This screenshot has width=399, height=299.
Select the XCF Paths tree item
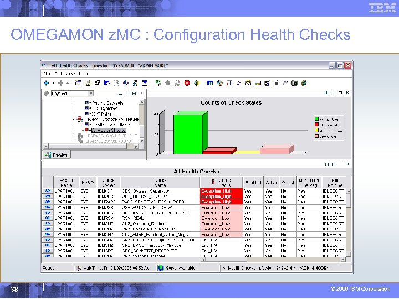[101, 114]
